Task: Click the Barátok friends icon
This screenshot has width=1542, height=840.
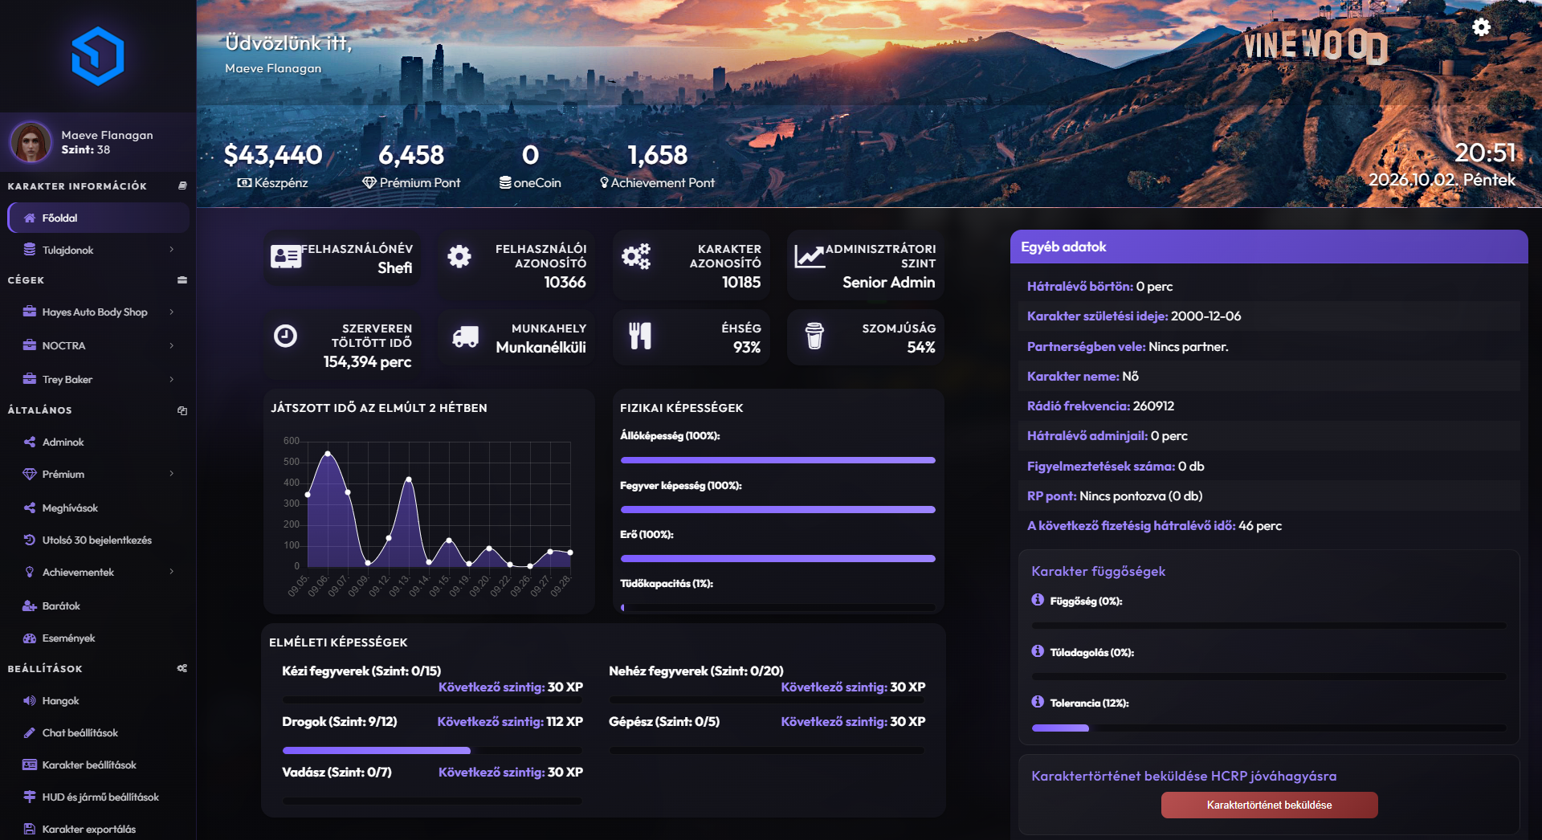Action: tap(30, 606)
